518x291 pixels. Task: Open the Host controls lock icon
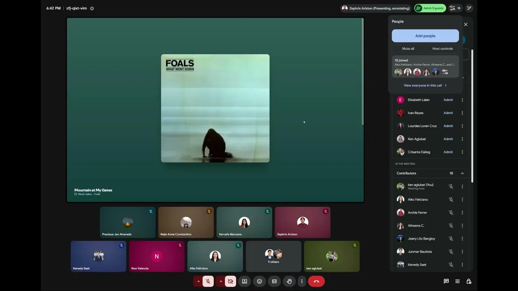click(x=469, y=281)
